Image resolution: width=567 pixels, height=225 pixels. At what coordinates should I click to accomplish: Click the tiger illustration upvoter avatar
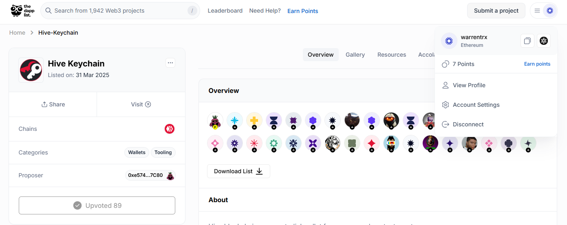click(x=333, y=143)
